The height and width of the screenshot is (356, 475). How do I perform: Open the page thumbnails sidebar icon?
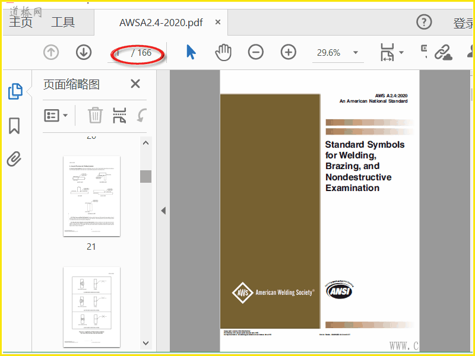15,91
